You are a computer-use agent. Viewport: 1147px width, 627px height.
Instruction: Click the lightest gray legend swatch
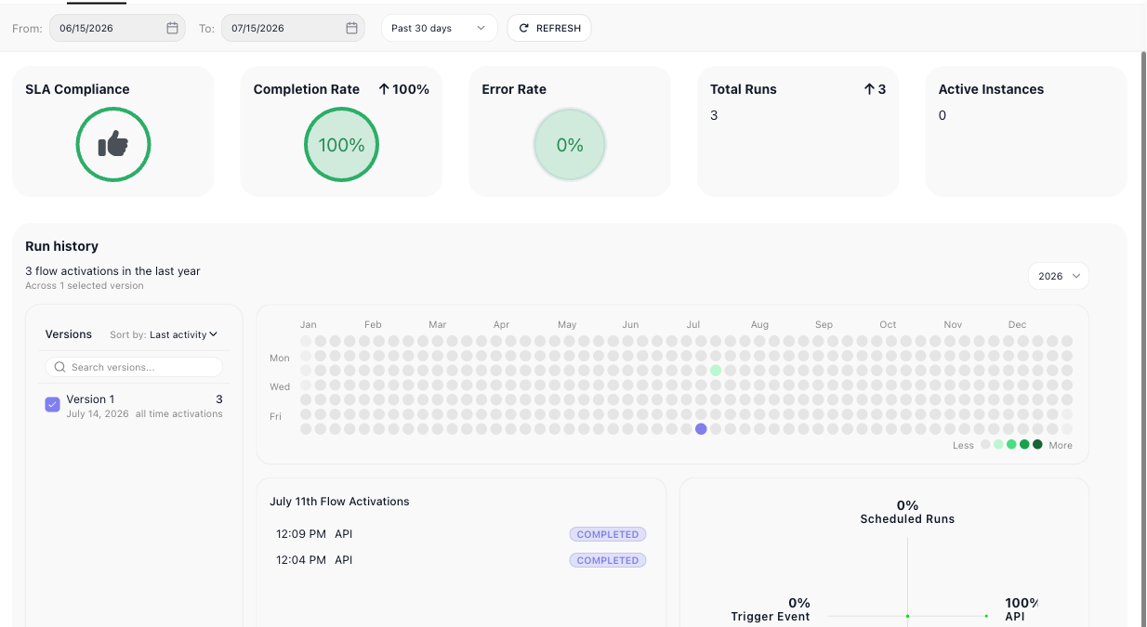(x=985, y=445)
